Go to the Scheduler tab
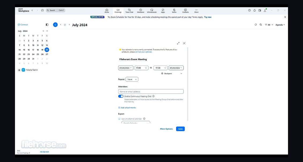This screenshot has width=303, height=162. point(141,11)
